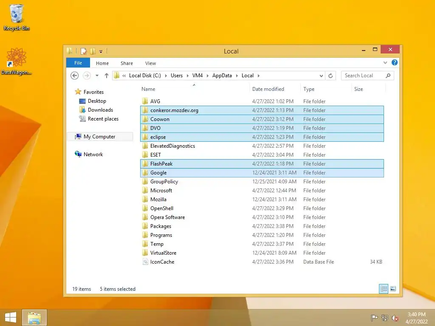
Task: Click File Explorer on the taskbar
Action: pos(34,318)
